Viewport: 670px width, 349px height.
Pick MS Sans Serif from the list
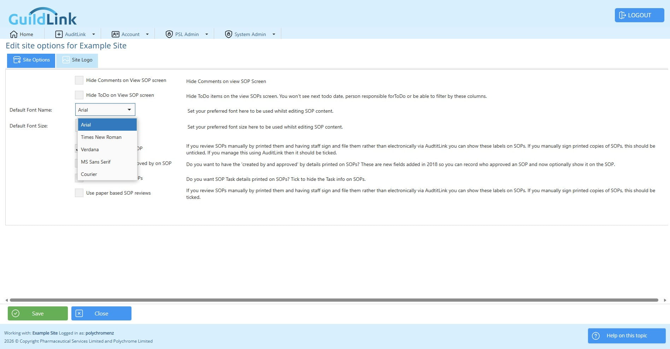click(107, 162)
